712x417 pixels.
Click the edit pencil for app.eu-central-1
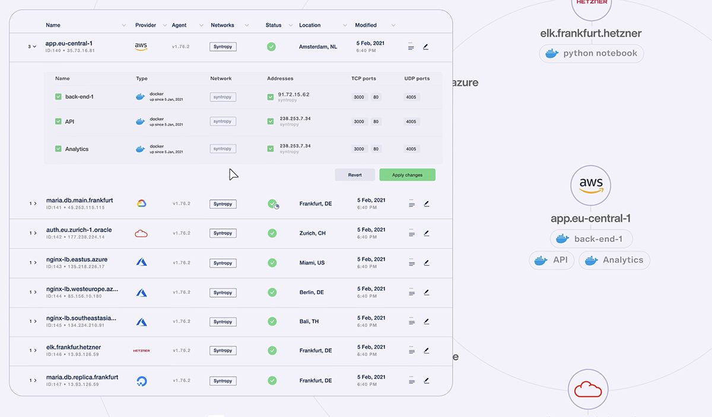(425, 46)
